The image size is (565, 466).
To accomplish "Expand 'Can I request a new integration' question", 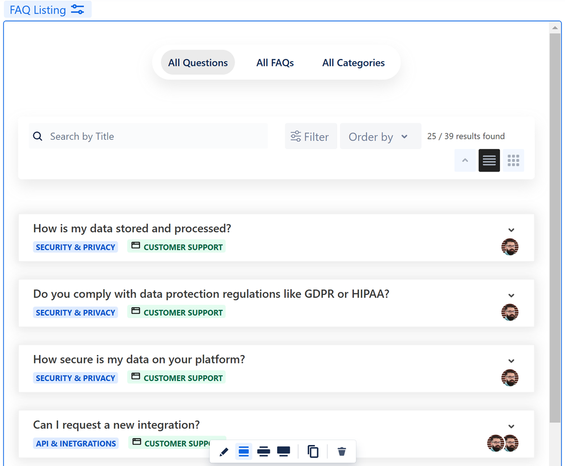I will 511,426.
